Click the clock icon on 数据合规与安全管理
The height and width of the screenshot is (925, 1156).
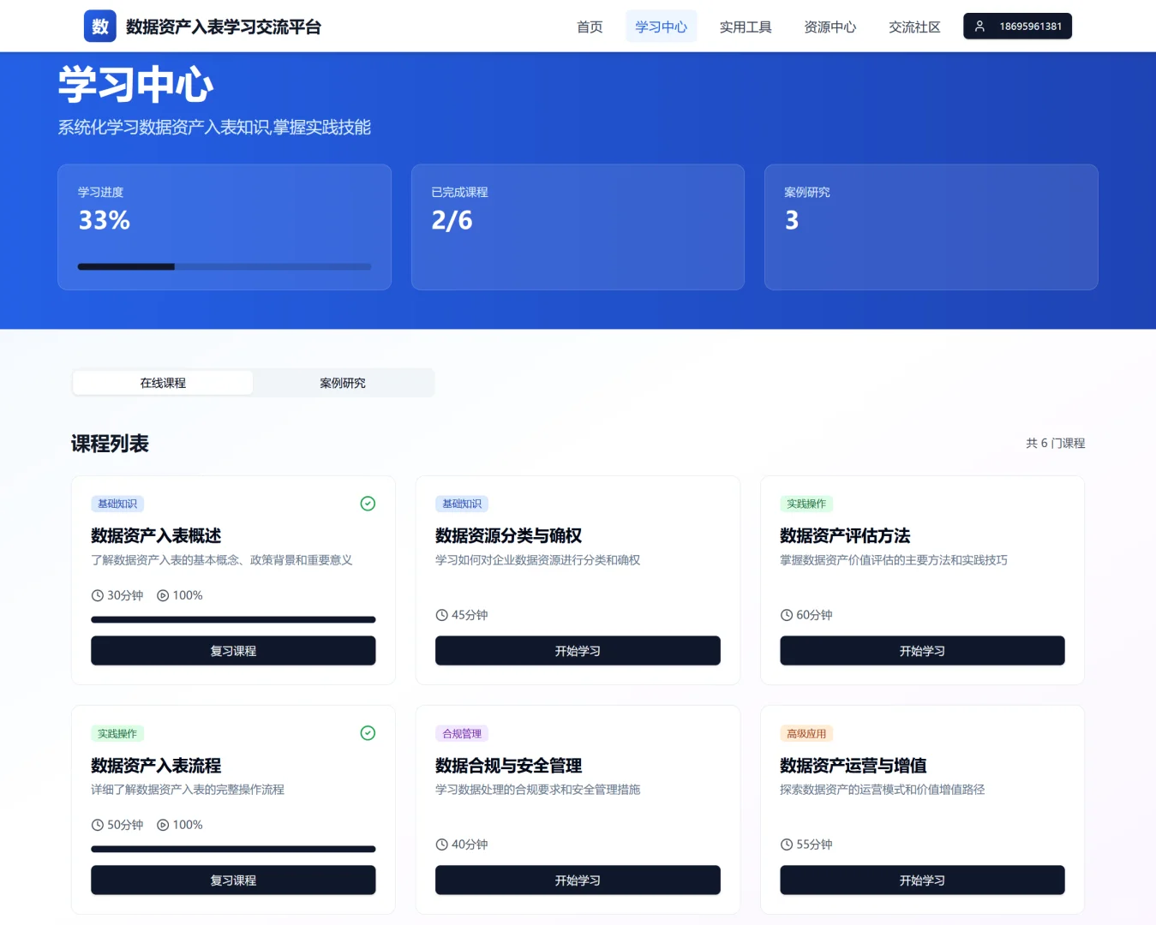pos(441,844)
